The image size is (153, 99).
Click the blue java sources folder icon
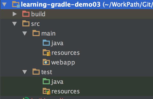[46, 43]
